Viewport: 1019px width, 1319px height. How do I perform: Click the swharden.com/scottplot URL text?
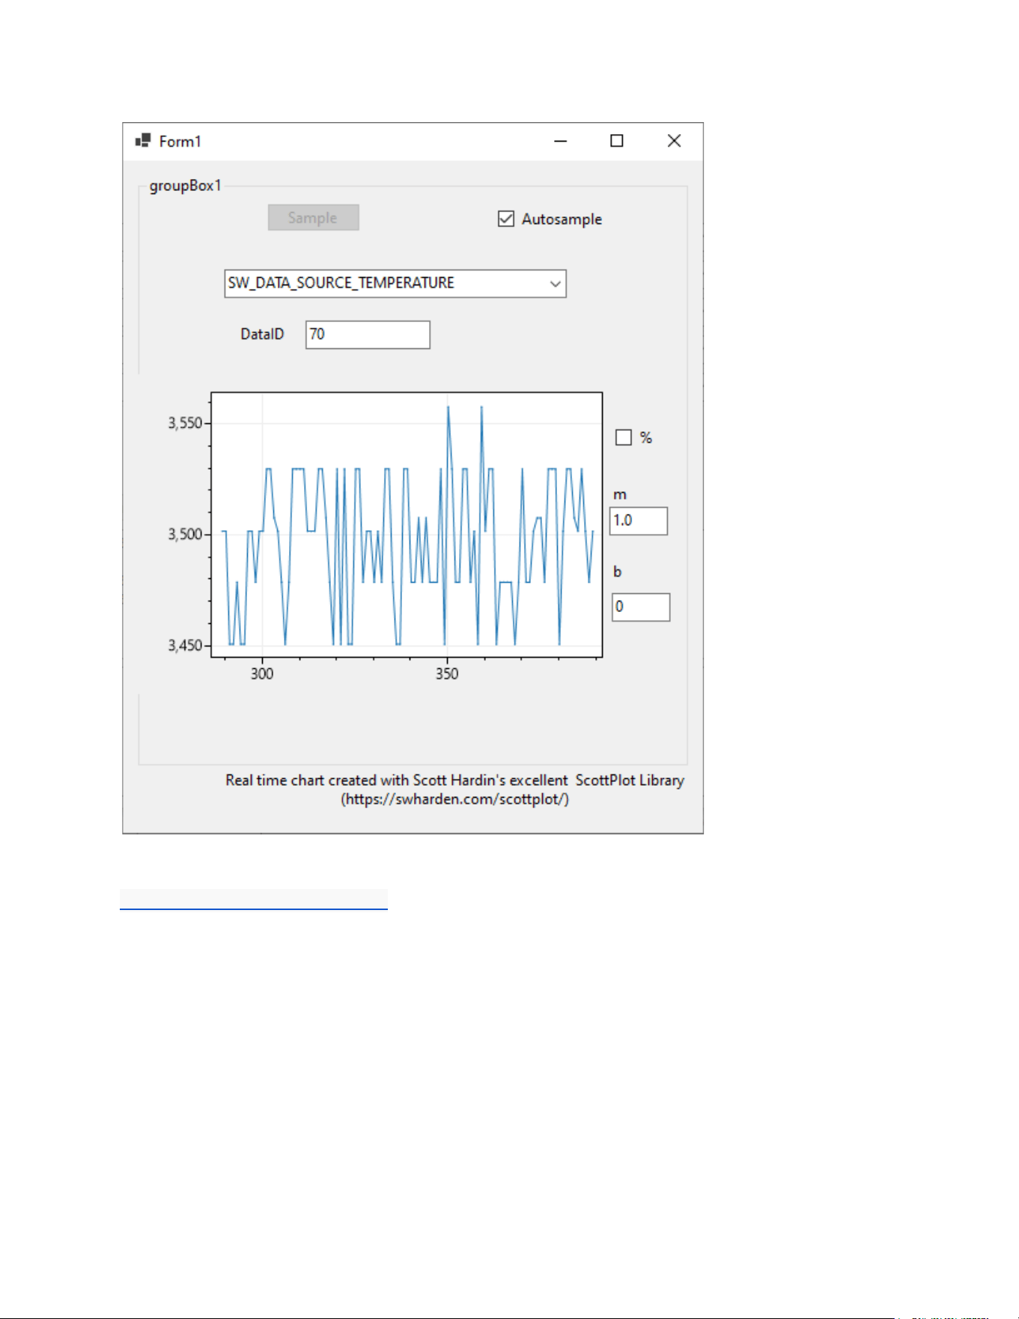(x=455, y=799)
